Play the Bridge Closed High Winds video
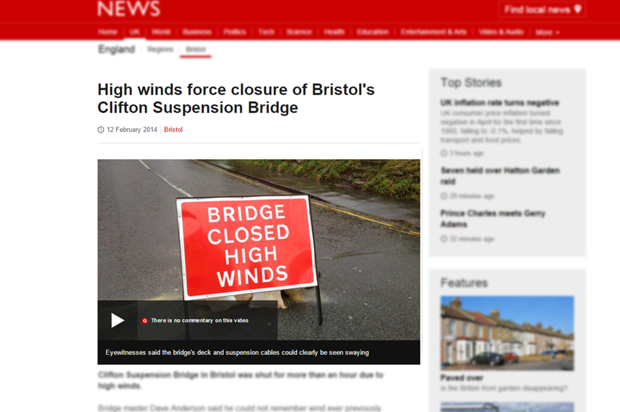The width and height of the screenshot is (620, 412). 118,321
